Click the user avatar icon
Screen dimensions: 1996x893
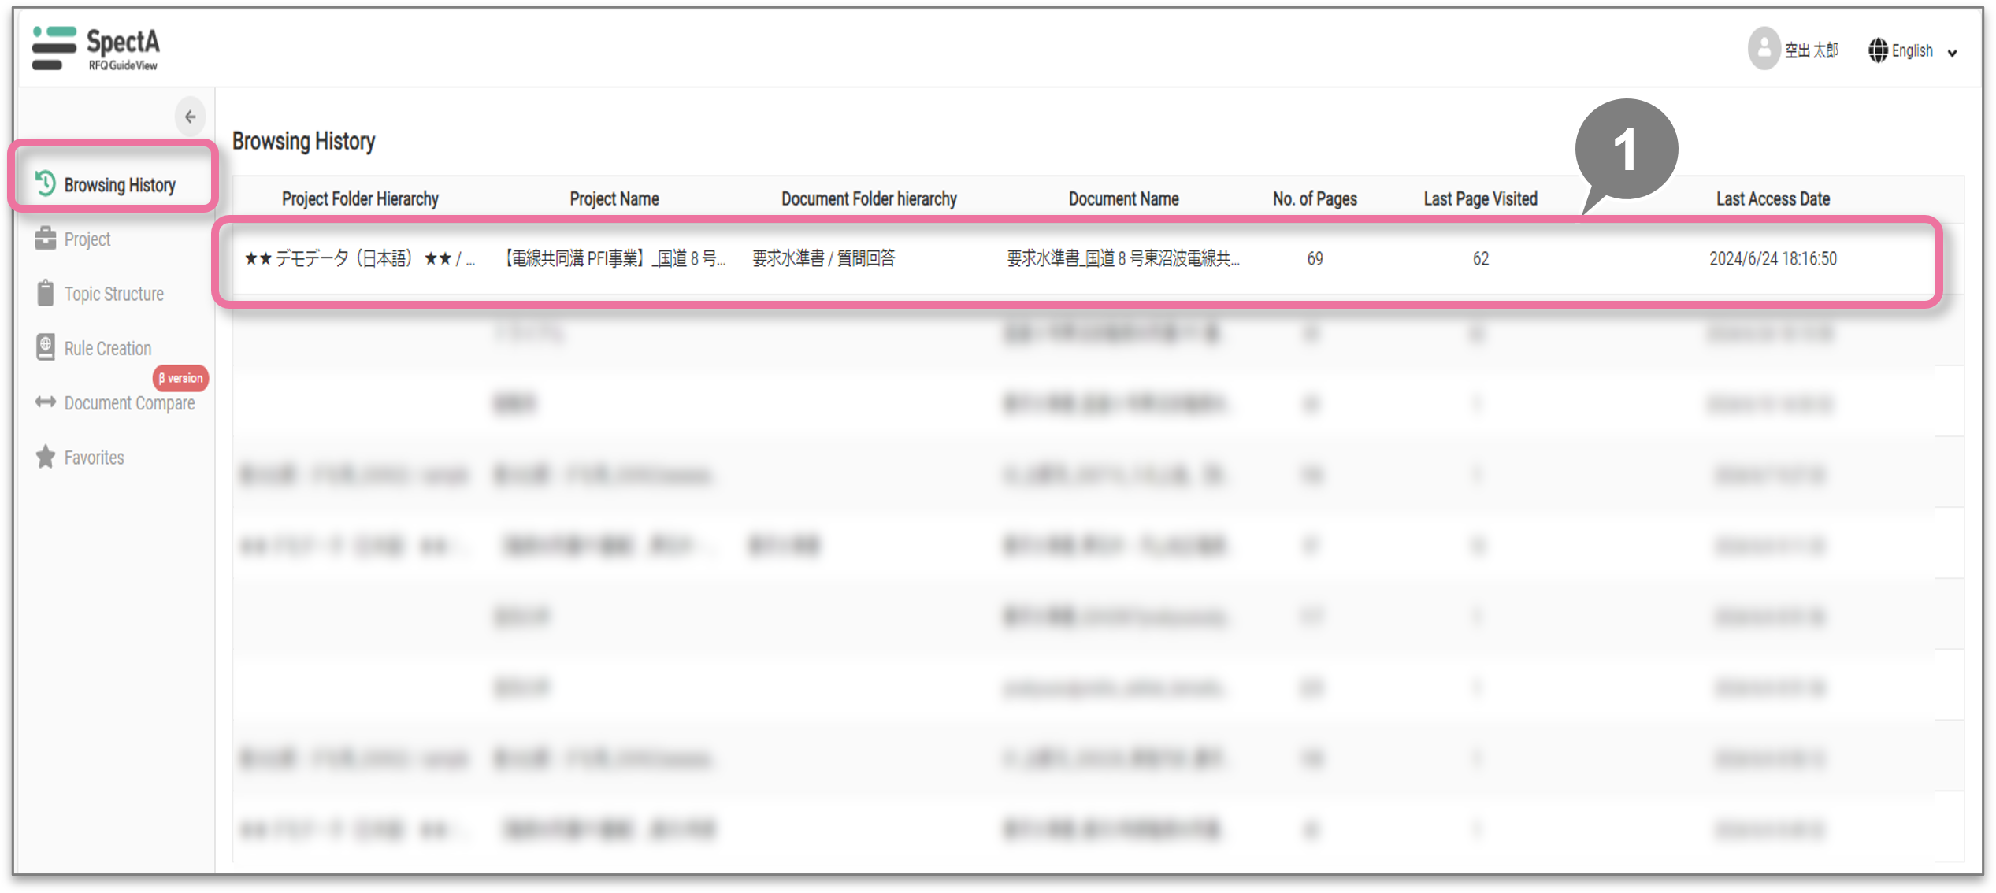click(1764, 50)
